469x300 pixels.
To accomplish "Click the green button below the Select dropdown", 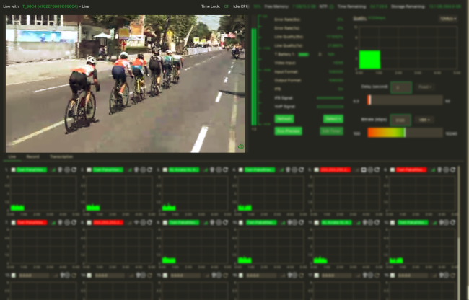I will (331, 131).
